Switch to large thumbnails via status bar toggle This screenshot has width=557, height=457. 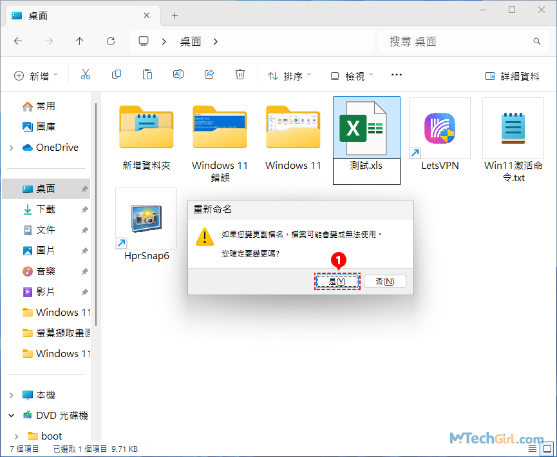[549, 449]
